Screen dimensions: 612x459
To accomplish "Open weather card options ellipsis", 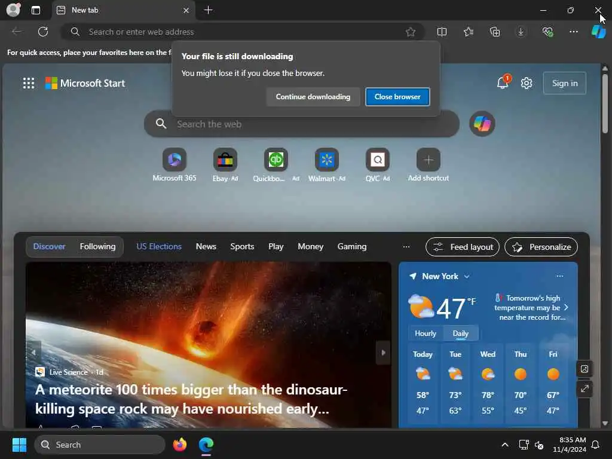I will click(x=559, y=276).
